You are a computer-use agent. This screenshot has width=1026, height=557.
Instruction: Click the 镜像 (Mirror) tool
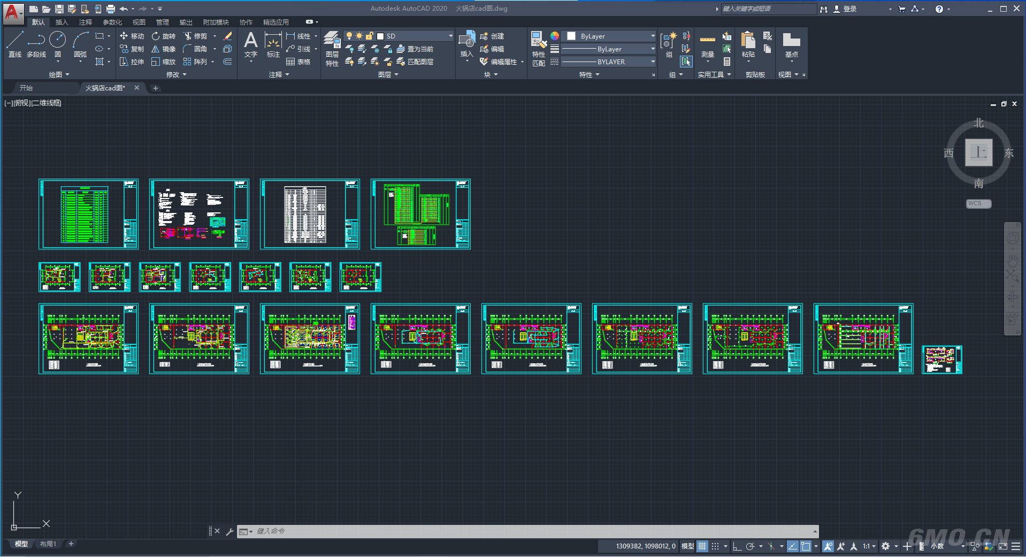pyautogui.click(x=164, y=49)
